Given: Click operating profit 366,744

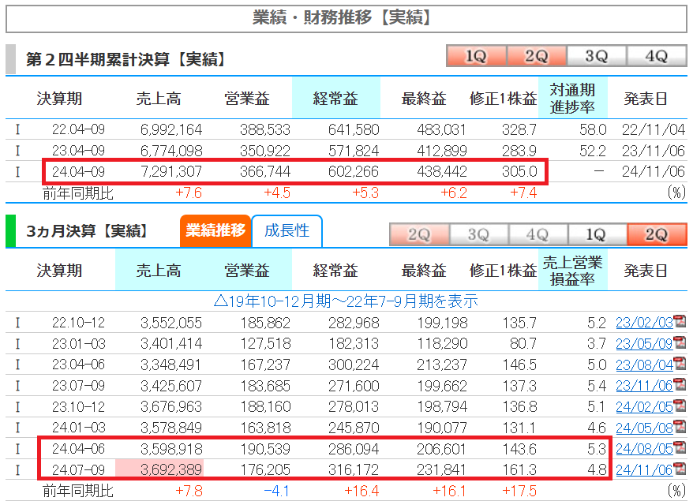Looking at the screenshot, I should 265,172.
